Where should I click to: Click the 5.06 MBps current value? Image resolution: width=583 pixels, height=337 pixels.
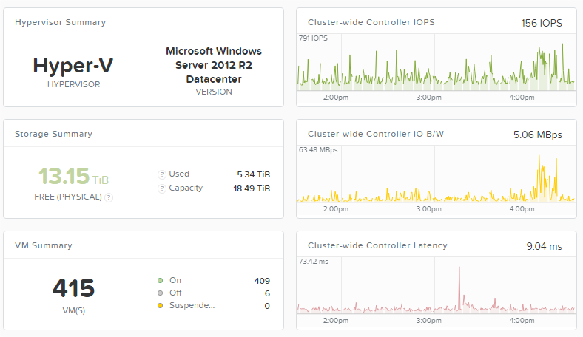pyautogui.click(x=538, y=135)
